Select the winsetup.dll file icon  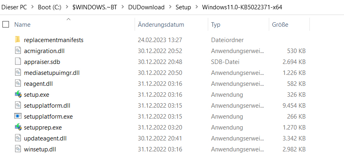18,149
